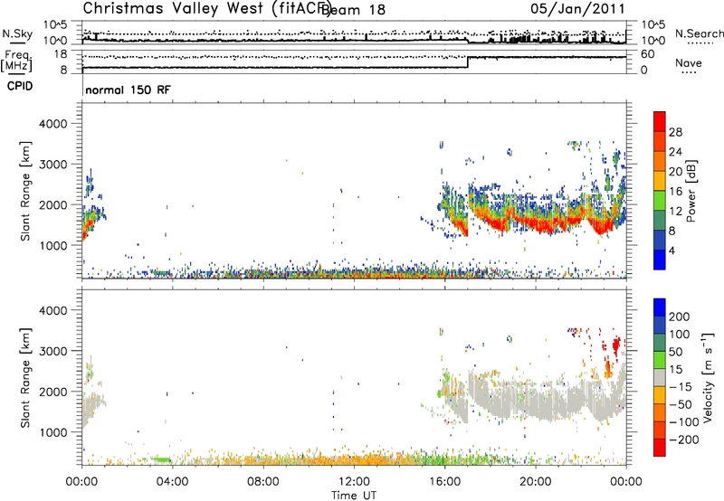Click the "3000" range tick in the power panel
The width and height of the screenshot is (724, 501).
point(52,165)
